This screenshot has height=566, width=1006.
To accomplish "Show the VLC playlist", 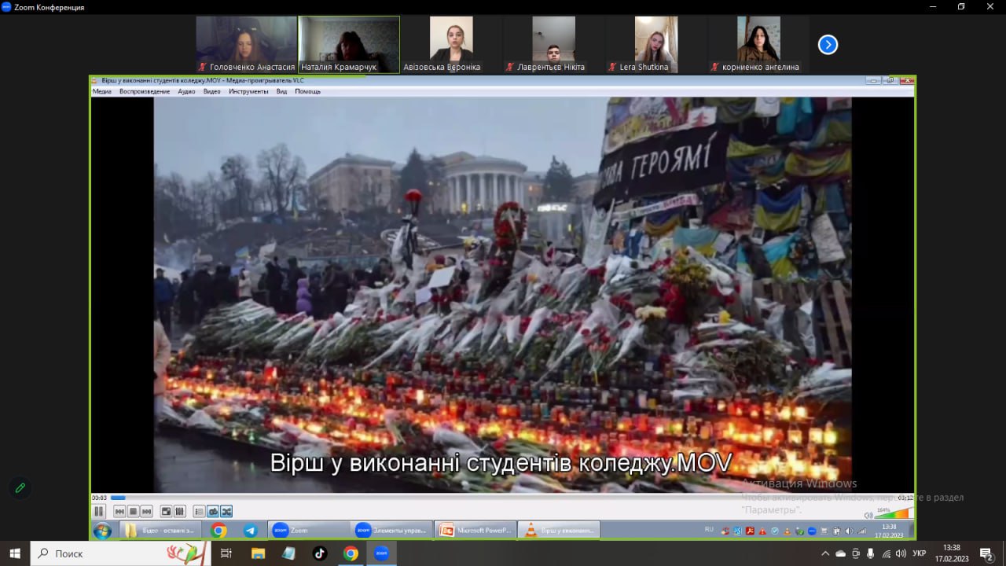I will pyautogui.click(x=199, y=511).
